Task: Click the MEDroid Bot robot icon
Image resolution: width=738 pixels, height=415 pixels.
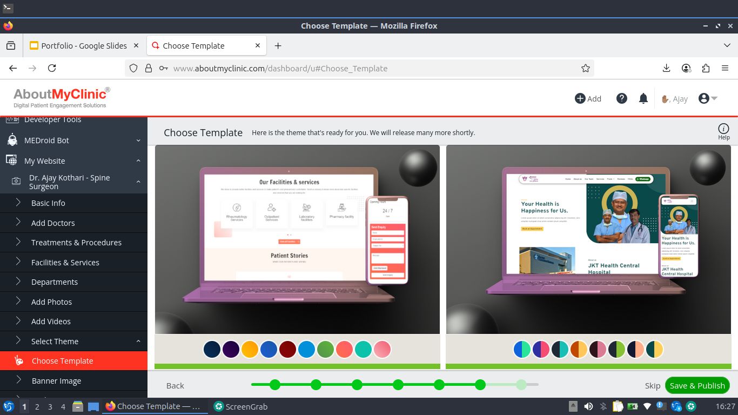Action: tap(12, 140)
